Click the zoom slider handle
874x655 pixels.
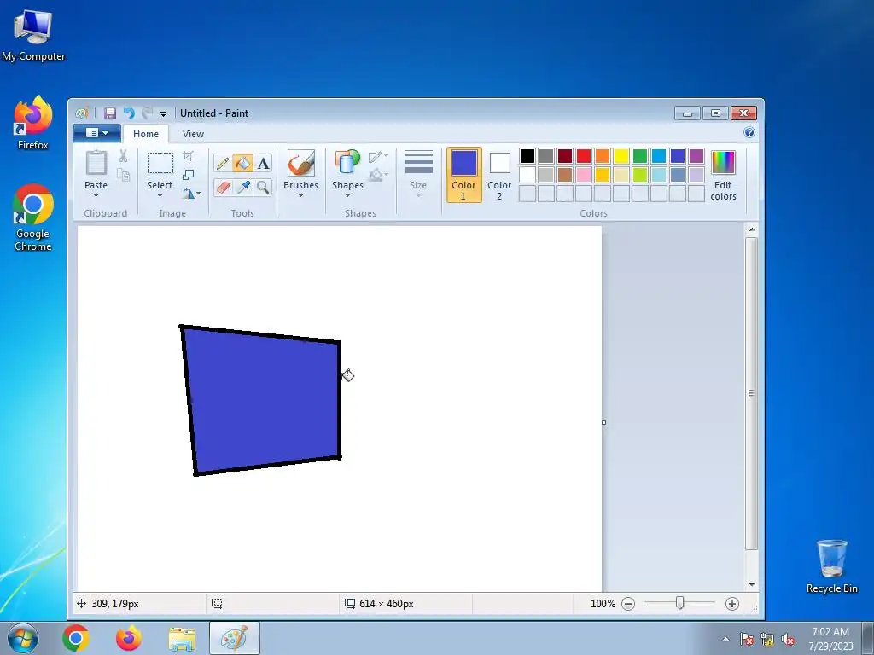click(680, 603)
